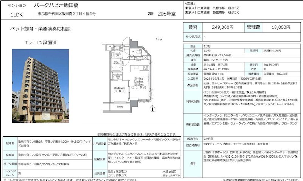Click the 敷金 row label

[x=193, y=46]
